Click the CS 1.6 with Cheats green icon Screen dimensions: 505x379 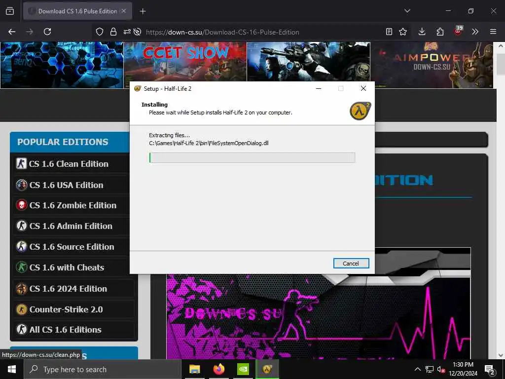click(22, 267)
